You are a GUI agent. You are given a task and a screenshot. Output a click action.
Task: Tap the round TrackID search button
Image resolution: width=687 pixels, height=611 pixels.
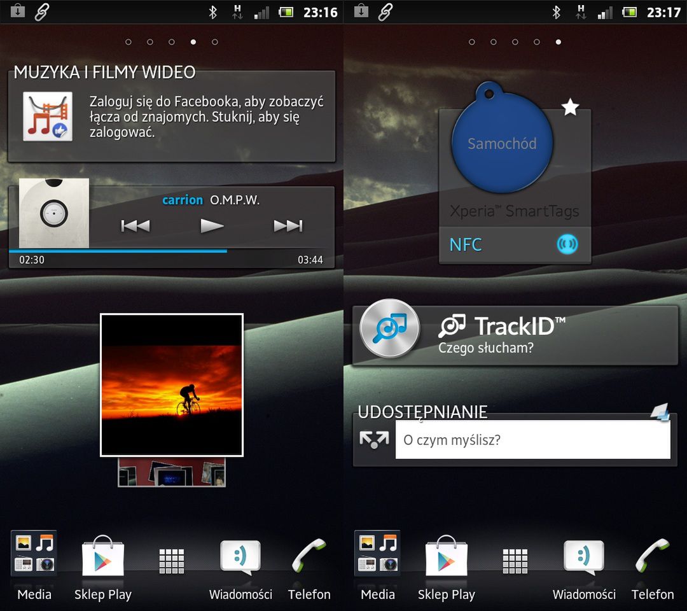(x=389, y=328)
